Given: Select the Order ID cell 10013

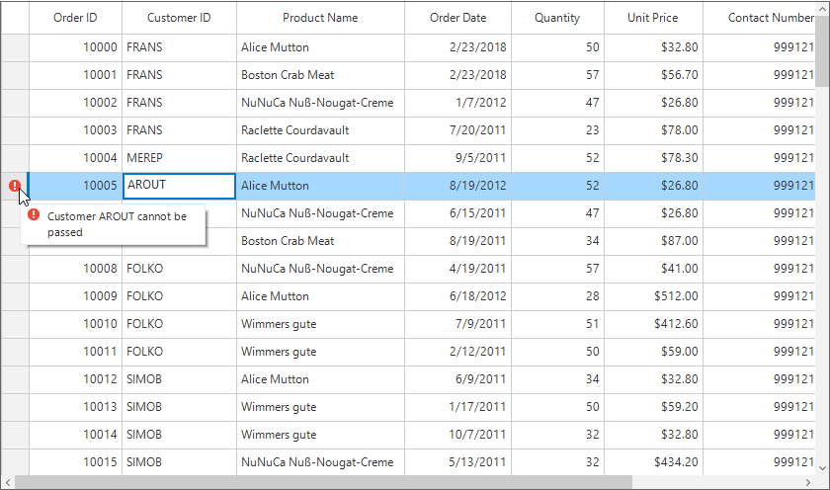Looking at the screenshot, I should pos(76,407).
